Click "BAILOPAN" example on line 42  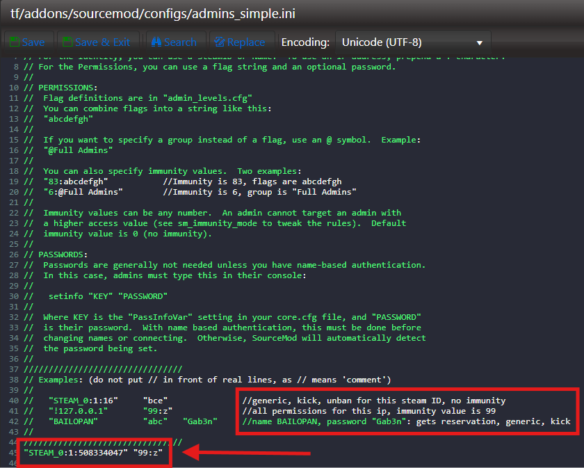pos(74,421)
